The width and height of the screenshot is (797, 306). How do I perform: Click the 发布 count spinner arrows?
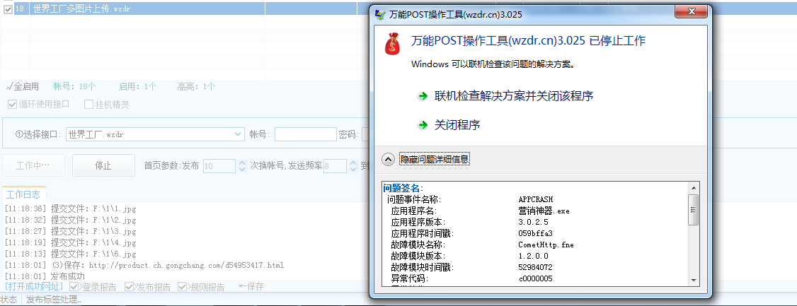point(242,166)
